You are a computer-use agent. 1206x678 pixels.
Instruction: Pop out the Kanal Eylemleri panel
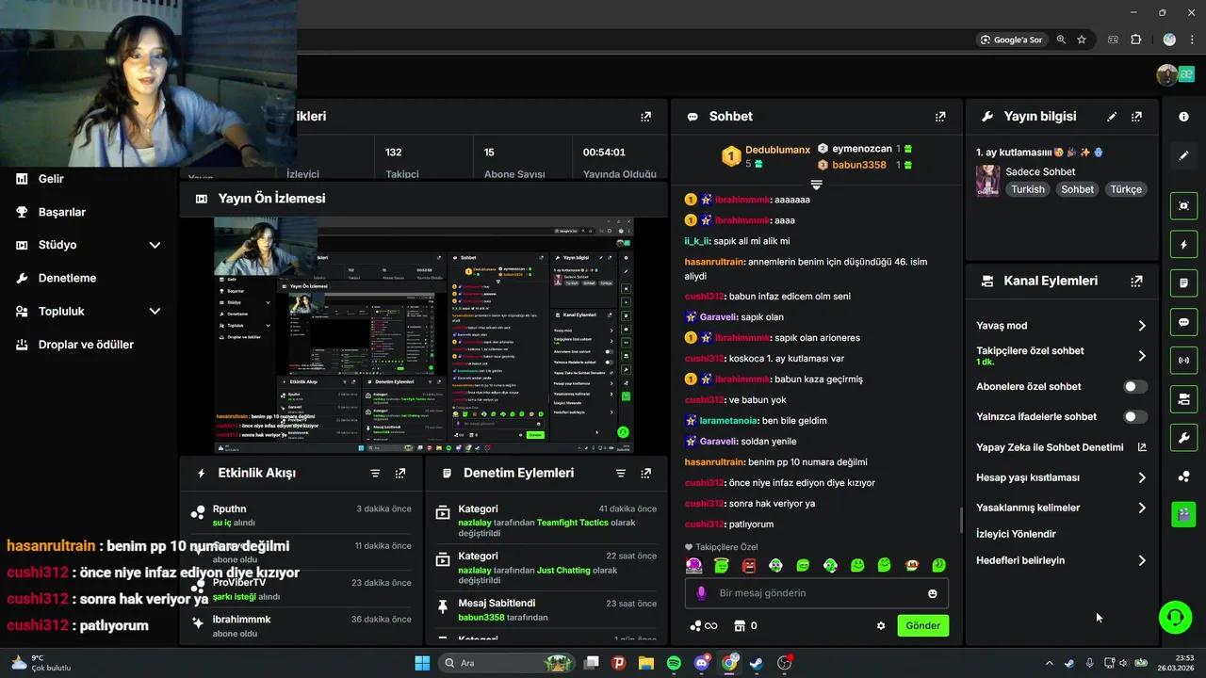coord(1136,281)
